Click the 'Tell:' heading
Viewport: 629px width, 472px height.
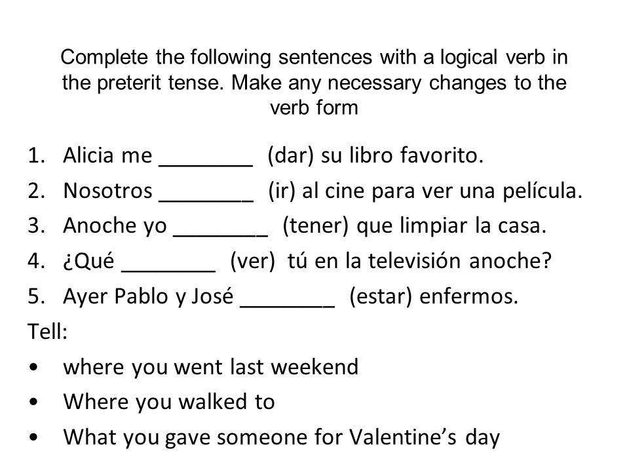48,332
